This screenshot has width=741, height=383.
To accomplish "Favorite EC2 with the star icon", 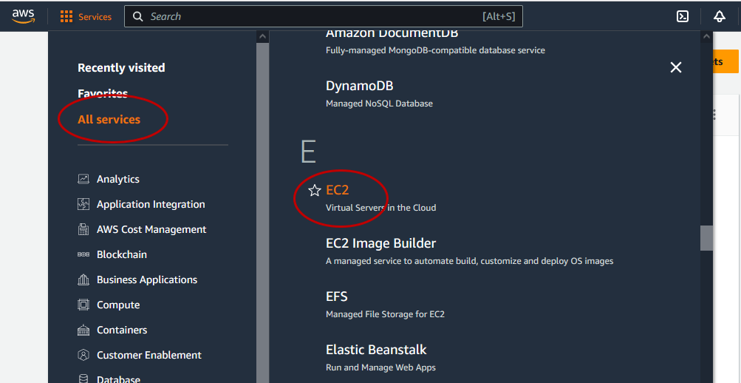I will [314, 191].
